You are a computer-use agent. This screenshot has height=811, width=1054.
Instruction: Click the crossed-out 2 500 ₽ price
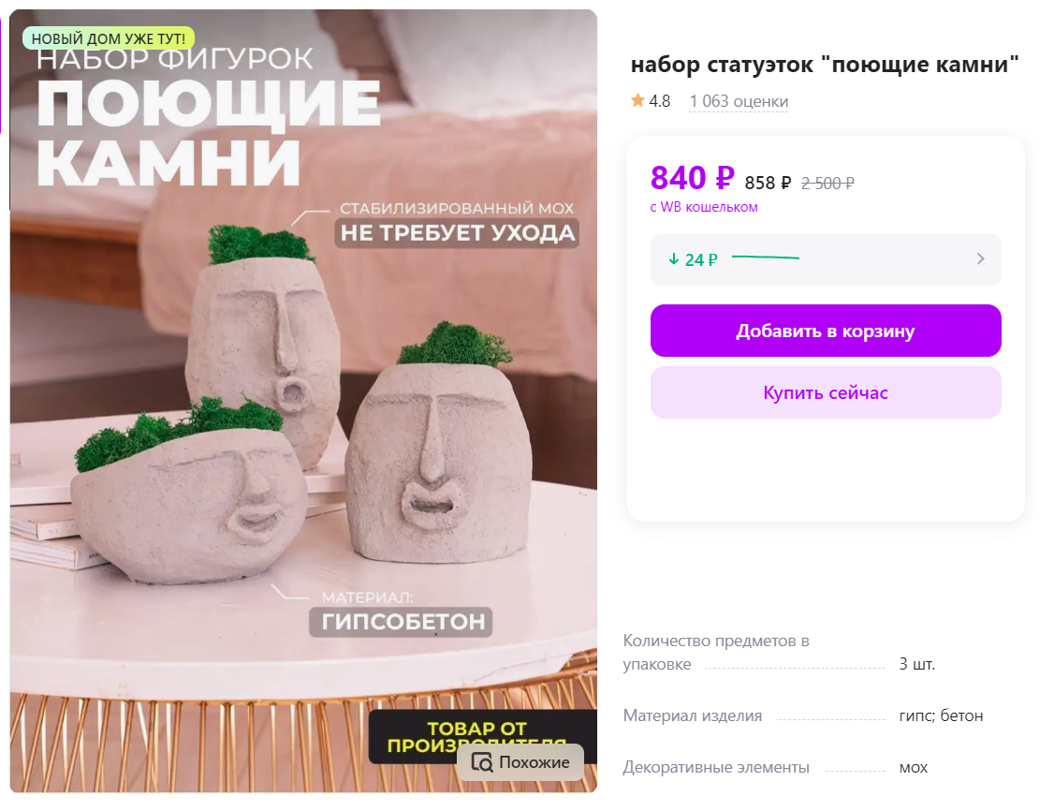[827, 183]
